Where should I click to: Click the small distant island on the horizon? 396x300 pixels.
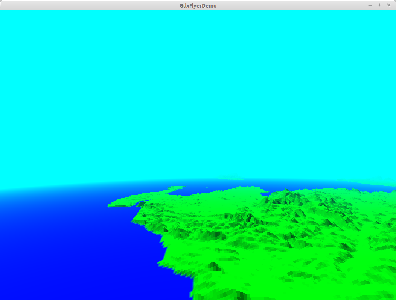pyautogui.click(x=230, y=178)
